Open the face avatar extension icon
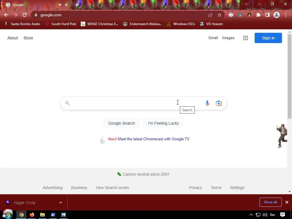This screenshot has width=292, height=219. point(249,15)
